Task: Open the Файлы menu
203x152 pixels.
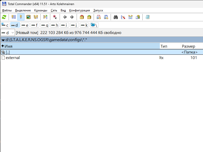Action: pos(7,10)
